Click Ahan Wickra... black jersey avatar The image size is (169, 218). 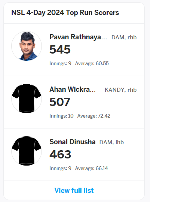point(27,99)
